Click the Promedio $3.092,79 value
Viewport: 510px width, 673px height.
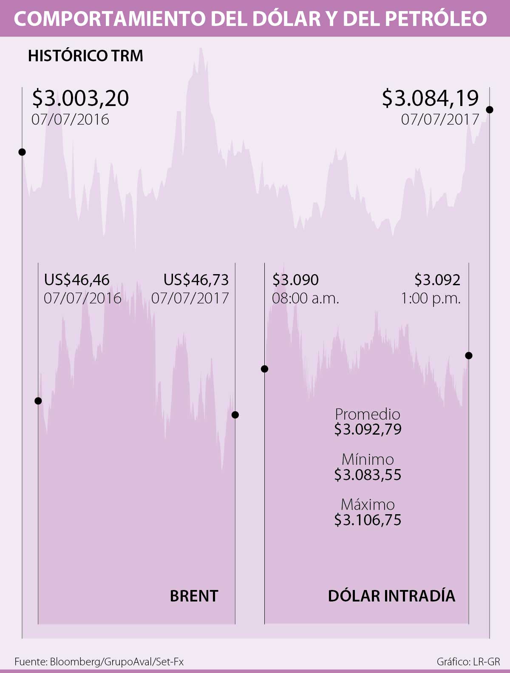pos(368,429)
